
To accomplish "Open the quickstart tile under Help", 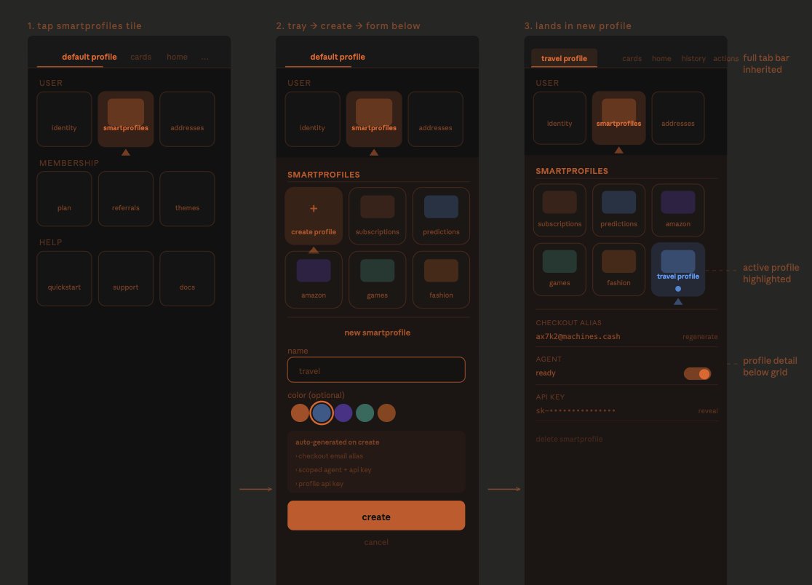I will tap(64, 279).
